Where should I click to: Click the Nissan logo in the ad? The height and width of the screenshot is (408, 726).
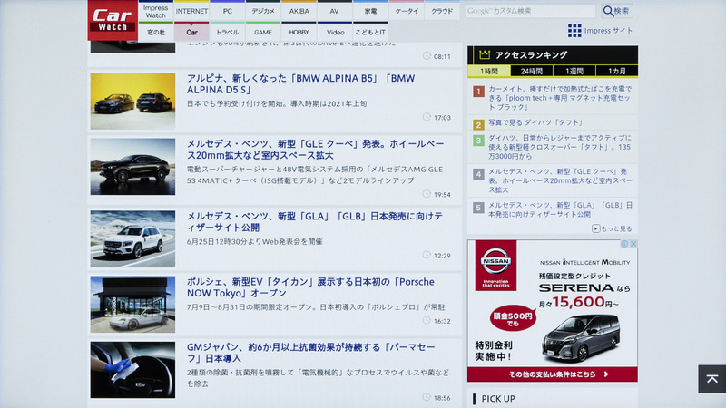[495, 265]
